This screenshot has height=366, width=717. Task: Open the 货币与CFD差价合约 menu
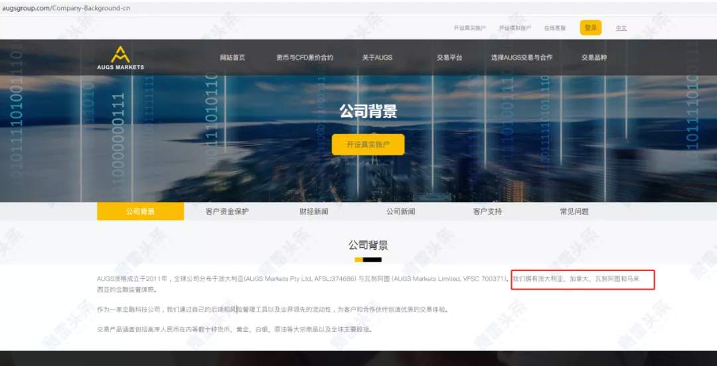coord(305,58)
